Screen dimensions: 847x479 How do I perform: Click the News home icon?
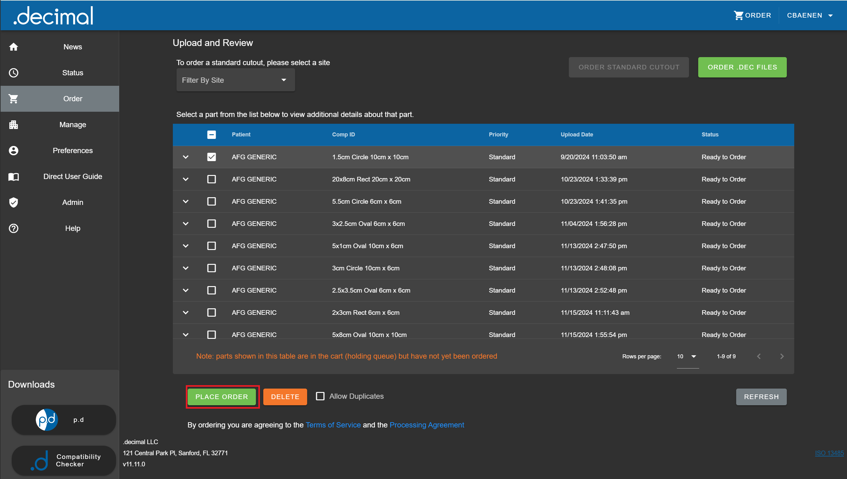(14, 47)
